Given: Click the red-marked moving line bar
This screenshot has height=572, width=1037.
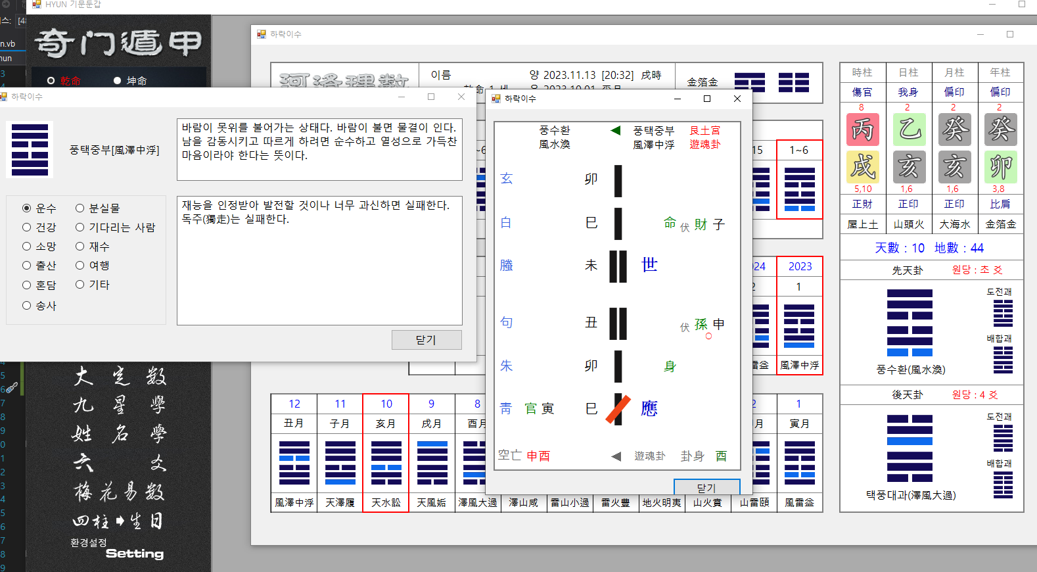Looking at the screenshot, I should pyautogui.click(x=618, y=410).
